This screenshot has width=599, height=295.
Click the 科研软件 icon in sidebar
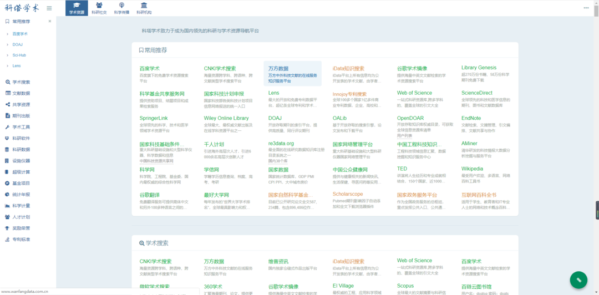8,138
